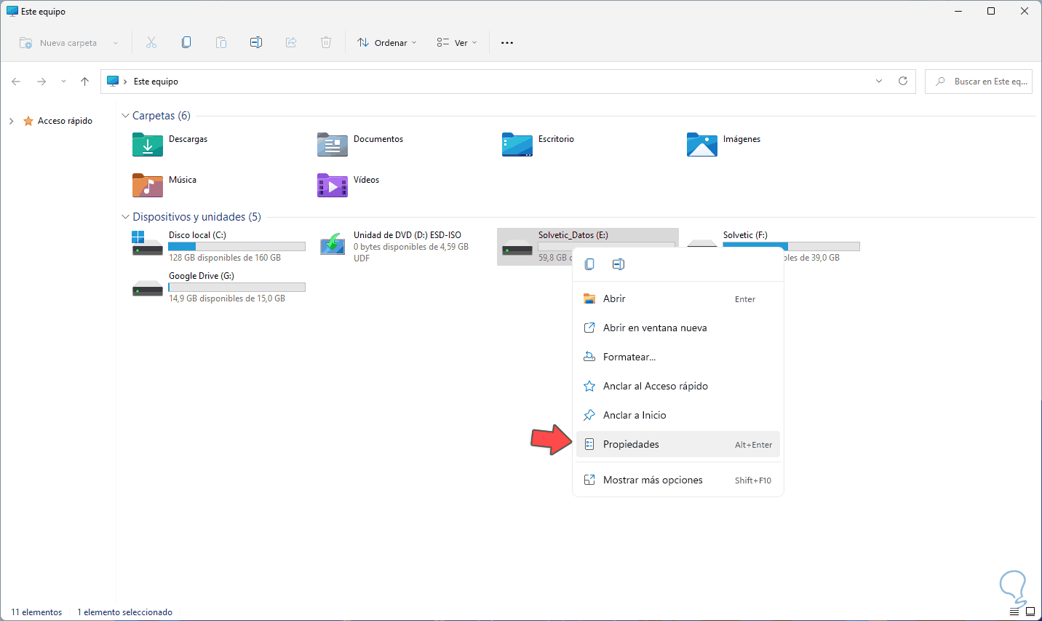Choose Abrir in the context menu
The width and height of the screenshot is (1042, 621).
678,298
